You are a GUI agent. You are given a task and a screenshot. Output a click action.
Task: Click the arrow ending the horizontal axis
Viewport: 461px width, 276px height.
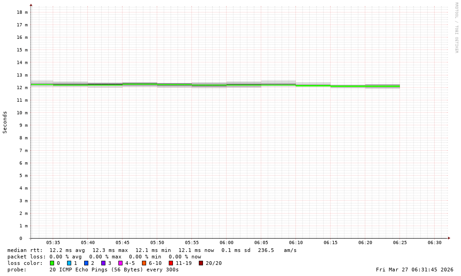click(x=449, y=238)
